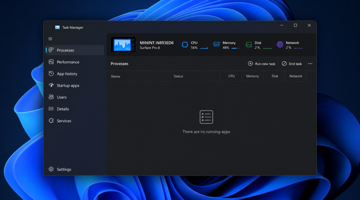Sort by the Status column header
The height and width of the screenshot is (200, 360).
195,76
